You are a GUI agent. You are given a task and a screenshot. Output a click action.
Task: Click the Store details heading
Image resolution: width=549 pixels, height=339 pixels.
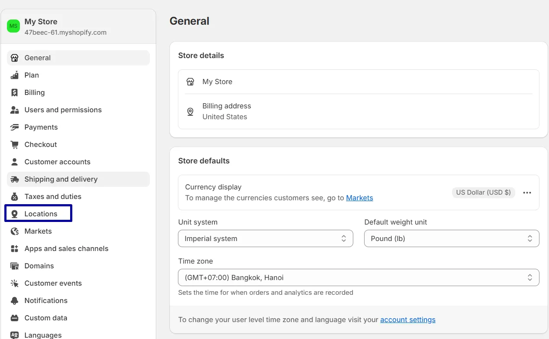pyautogui.click(x=201, y=55)
